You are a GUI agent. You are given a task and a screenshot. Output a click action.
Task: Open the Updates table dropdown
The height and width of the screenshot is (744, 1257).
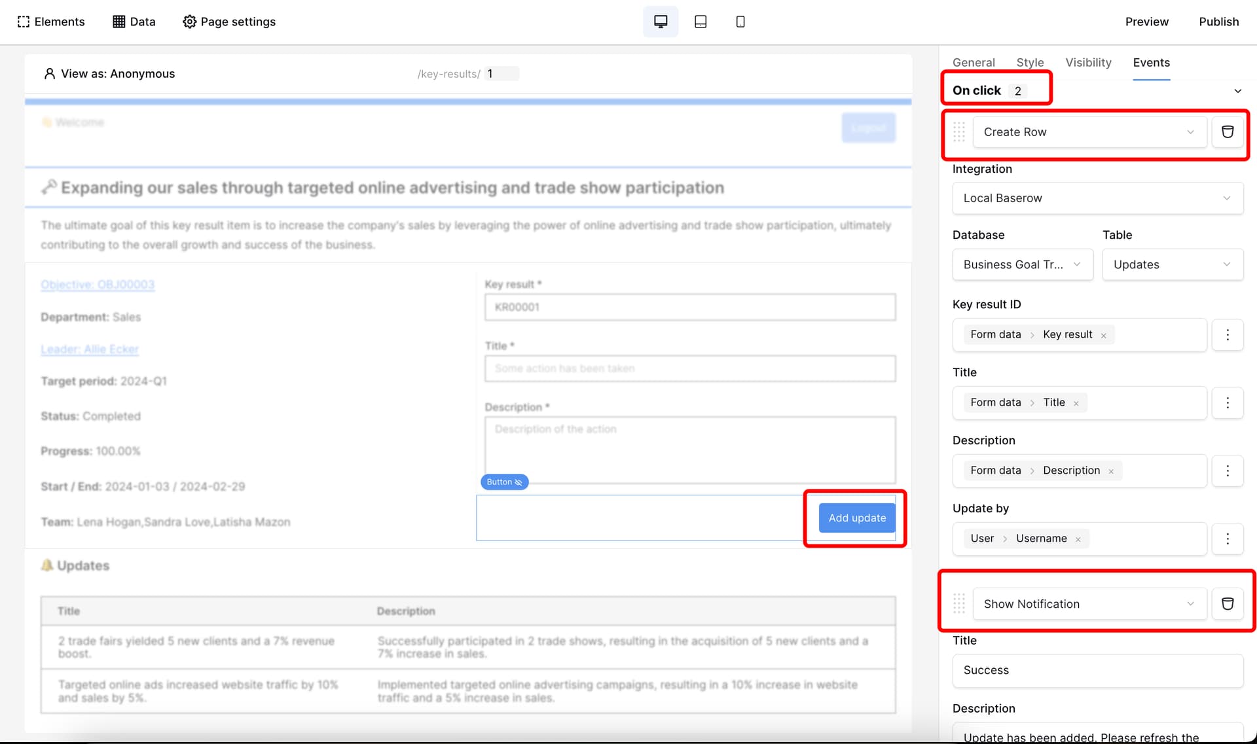click(x=1172, y=264)
